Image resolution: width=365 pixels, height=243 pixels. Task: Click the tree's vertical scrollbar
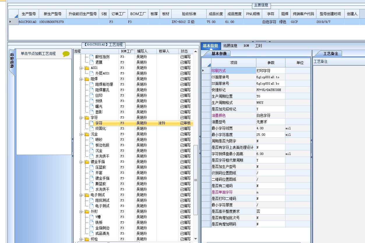195,180
